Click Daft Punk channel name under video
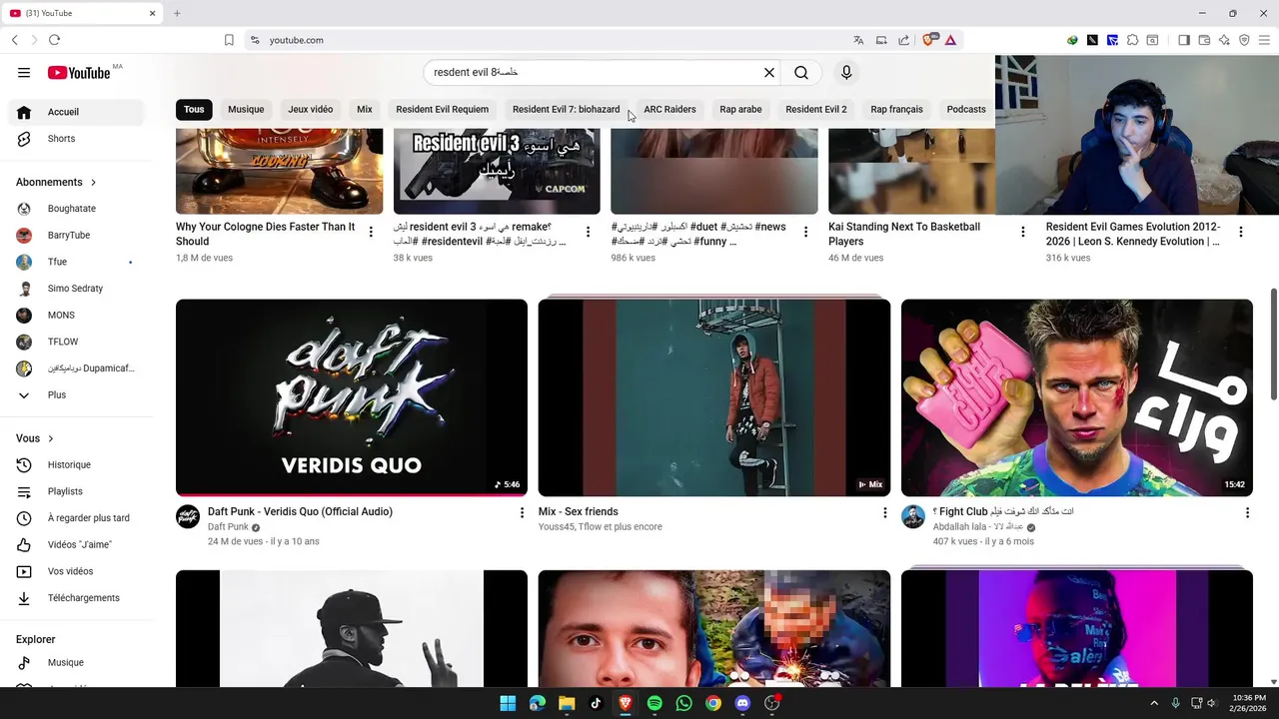The image size is (1279, 719). pyautogui.click(x=228, y=526)
